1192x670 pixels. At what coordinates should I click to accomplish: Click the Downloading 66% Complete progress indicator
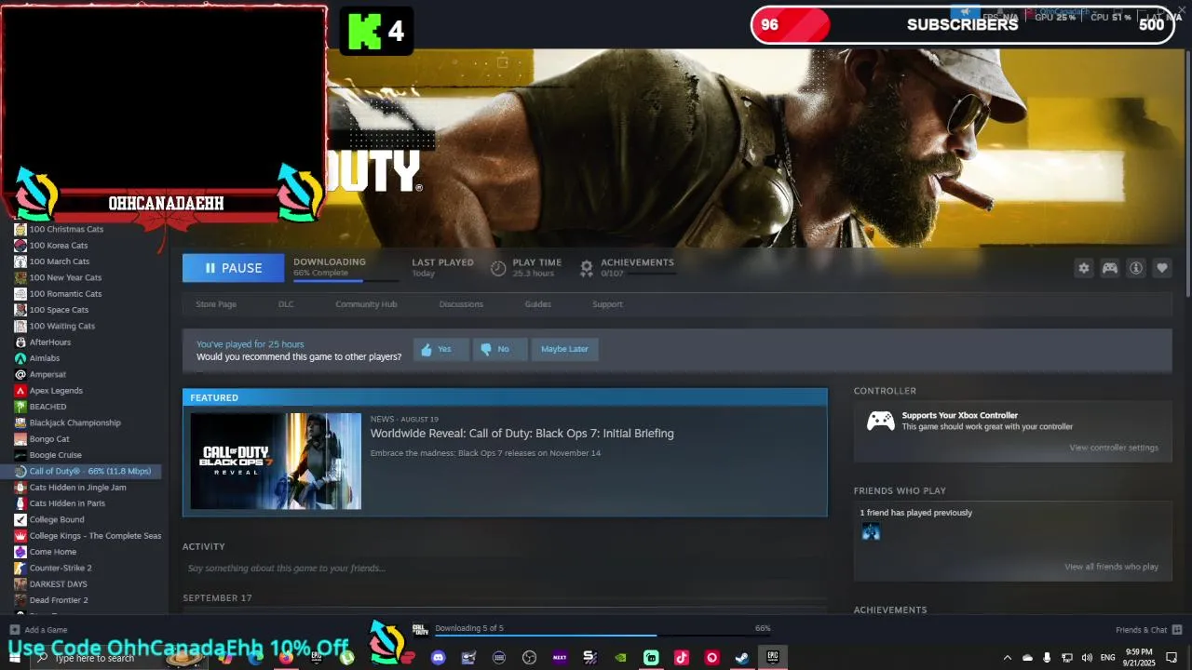345,268
